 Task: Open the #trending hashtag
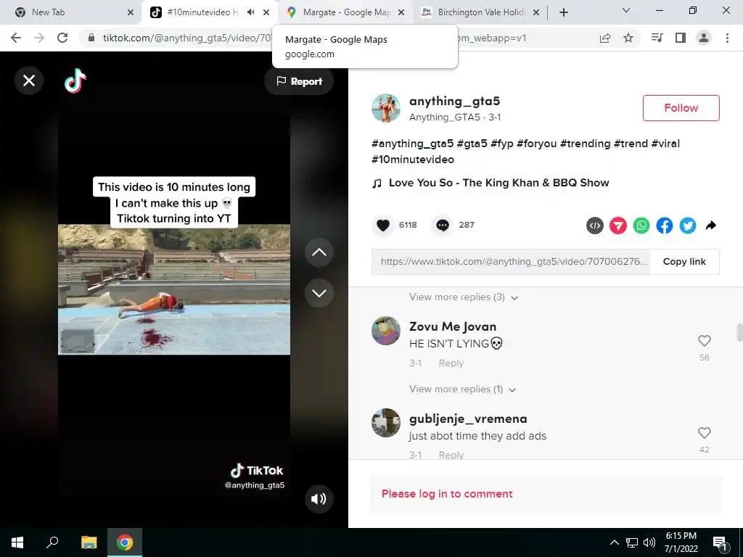click(586, 144)
